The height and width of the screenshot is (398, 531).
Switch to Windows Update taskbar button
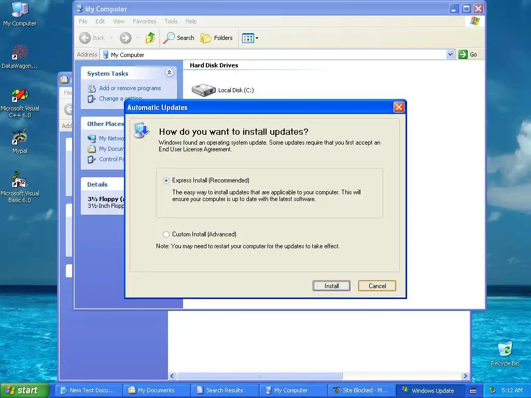pos(429,390)
